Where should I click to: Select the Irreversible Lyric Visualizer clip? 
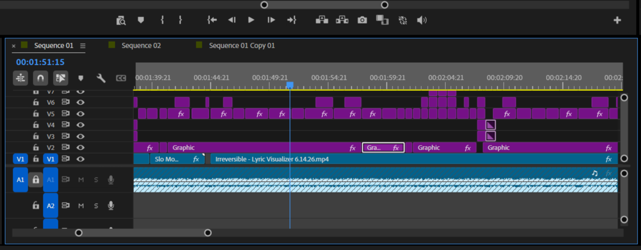coord(414,159)
